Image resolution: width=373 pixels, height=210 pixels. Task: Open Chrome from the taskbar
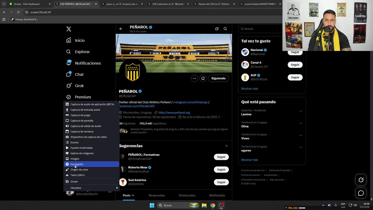pyautogui.click(x=213, y=205)
